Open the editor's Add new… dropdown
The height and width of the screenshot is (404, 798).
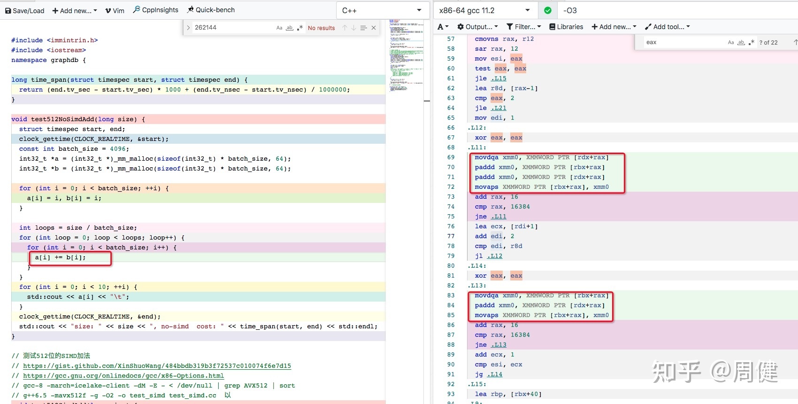[x=75, y=10]
